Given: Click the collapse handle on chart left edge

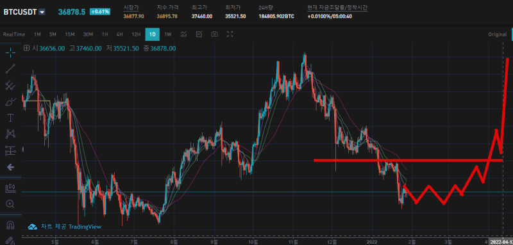Looking at the screenshot, I should click(22, 150).
